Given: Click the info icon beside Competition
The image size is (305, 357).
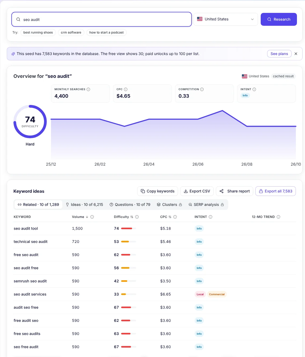Looking at the screenshot, I should click(x=202, y=89).
